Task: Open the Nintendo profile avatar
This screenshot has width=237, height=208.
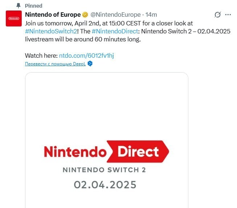Action: coord(13,18)
